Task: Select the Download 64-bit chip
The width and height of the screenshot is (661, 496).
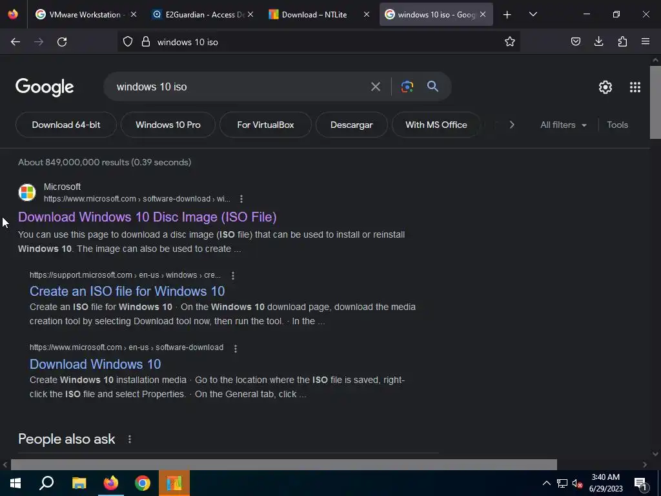Action: tap(66, 125)
